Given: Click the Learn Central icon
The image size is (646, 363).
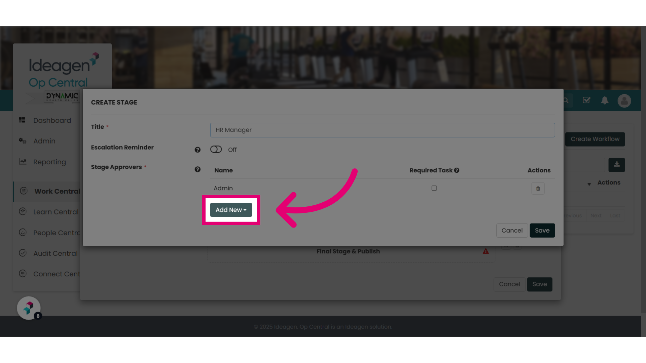Looking at the screenshot, I should pos(23,211).
